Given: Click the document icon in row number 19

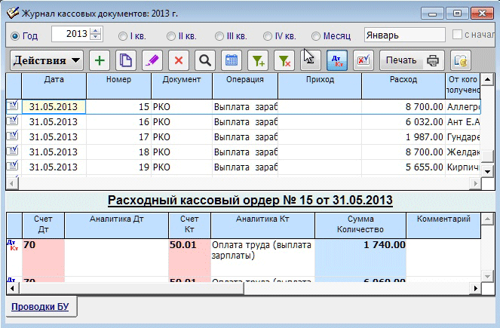Looking at the screenshot, I should point(13,166).
